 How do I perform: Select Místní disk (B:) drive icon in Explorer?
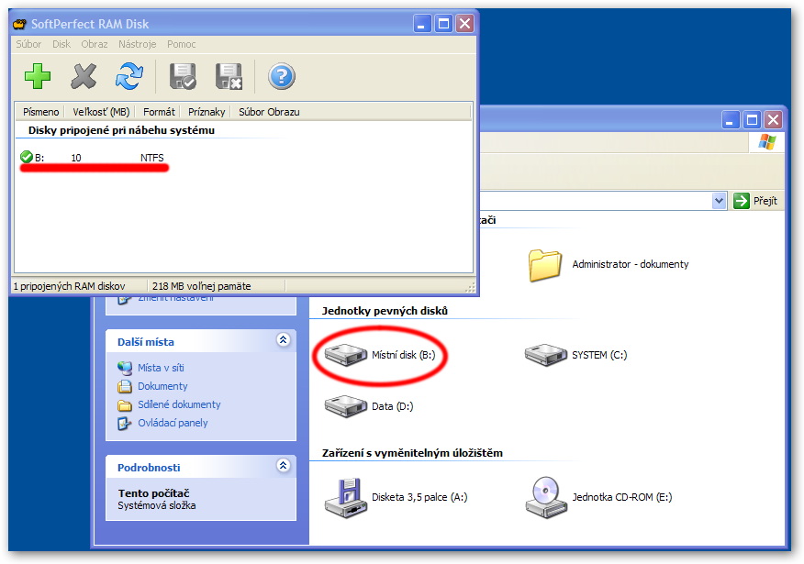[346, 355]
